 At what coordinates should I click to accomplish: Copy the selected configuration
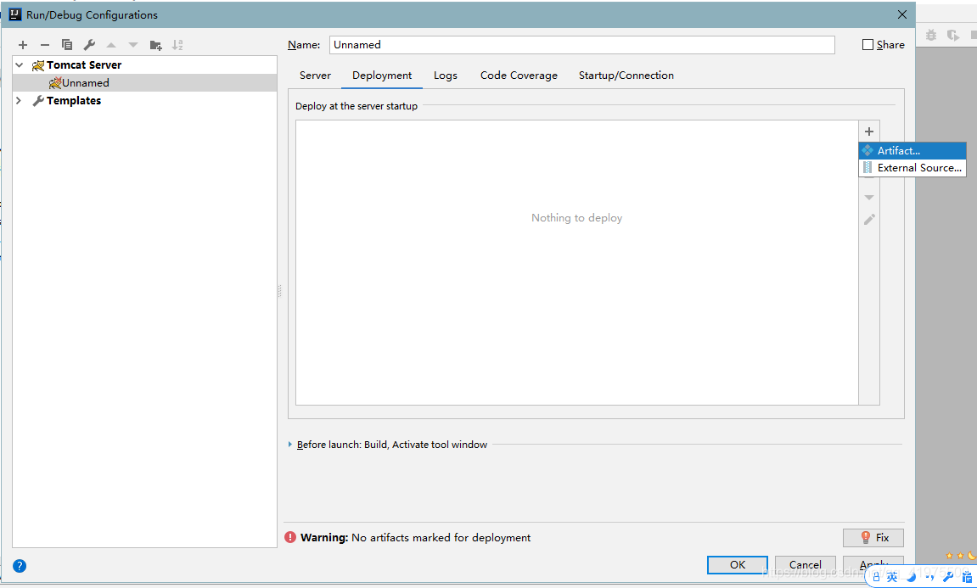click(x=67, y=45)
